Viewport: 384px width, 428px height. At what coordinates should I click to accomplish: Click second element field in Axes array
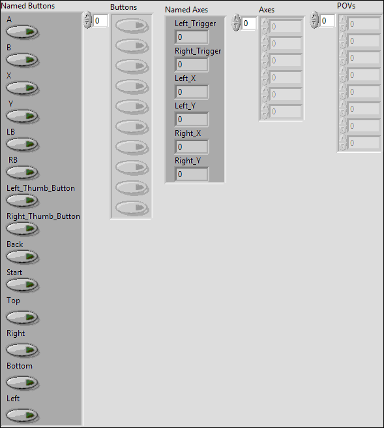click(286, 44)
